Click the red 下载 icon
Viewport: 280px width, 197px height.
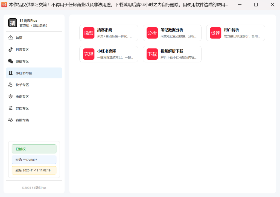152,54
